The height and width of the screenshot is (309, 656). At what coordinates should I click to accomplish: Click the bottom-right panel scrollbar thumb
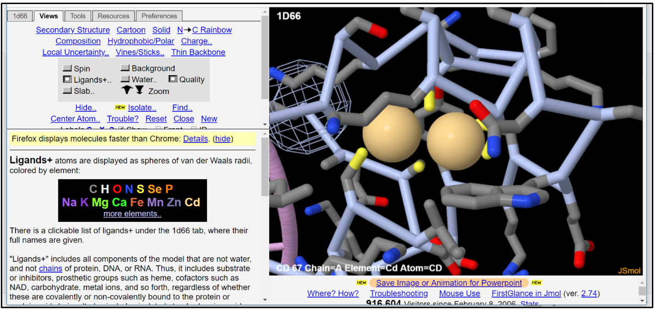pyautogui.click(x=642, y=291)
